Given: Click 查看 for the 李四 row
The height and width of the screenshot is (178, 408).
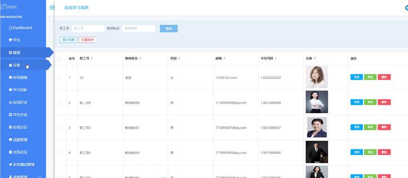Looking at the screenshot, I should pyautogui.click(x=356, y=77).
